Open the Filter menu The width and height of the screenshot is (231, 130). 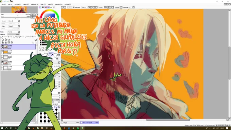click(x=43, y=4)
